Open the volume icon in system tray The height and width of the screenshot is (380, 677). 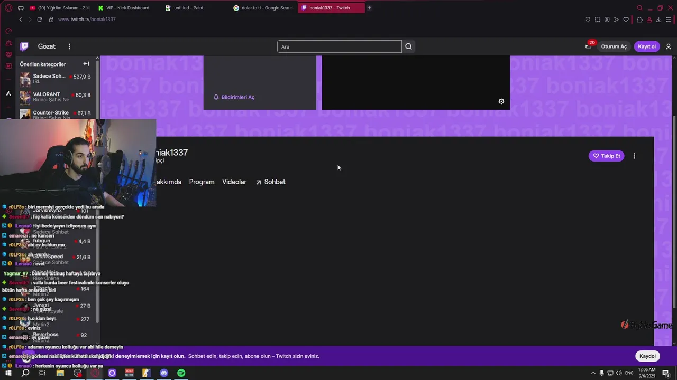(619, 373)
